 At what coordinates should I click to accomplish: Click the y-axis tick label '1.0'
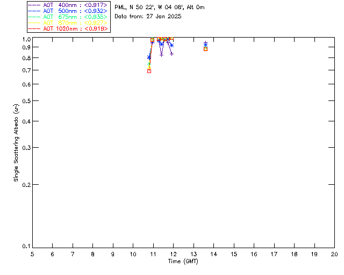26,39
